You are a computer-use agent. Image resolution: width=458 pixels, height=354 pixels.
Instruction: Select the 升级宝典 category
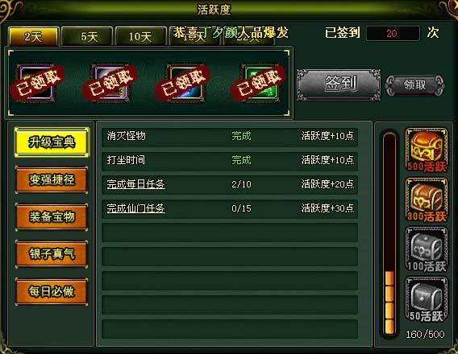pyautogui.click(x=52, y=142)
